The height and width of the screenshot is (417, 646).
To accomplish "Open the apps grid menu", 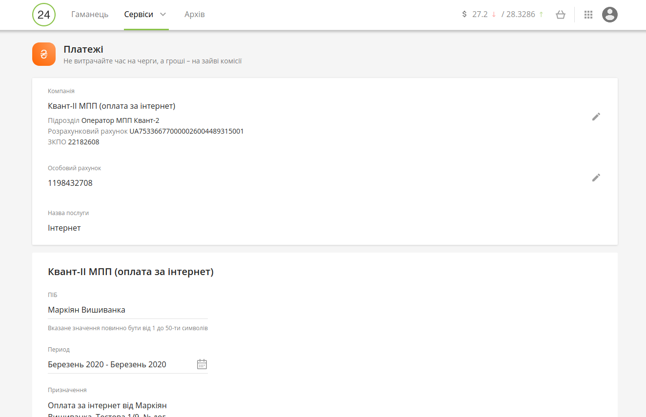I will click(588, 15).
